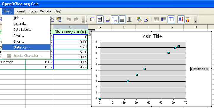Choose Statistics... from Insert menu
The height and width of the screenshot is (108, 214).
tap(26, 47)
